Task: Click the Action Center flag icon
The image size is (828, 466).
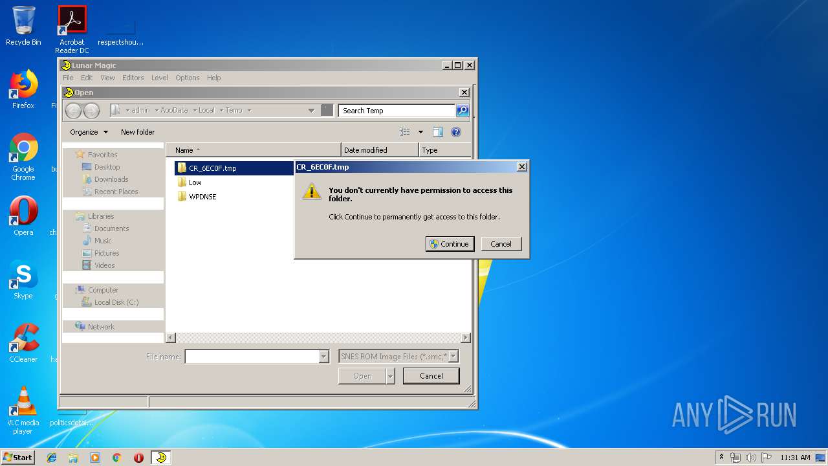Action: [x=765, y=458]
